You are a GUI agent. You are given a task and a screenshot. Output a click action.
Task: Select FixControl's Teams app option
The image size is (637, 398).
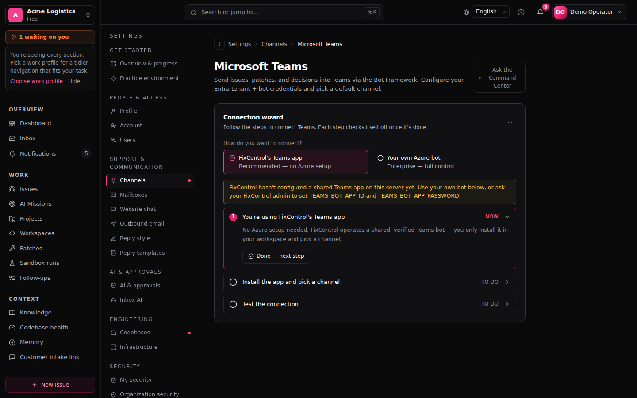[x=295, y=162]
